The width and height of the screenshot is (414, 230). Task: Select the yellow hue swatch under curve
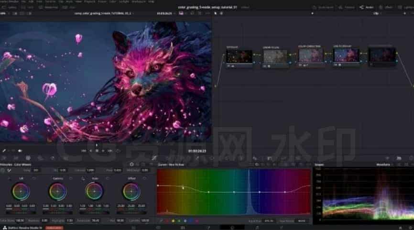point(173,221)
